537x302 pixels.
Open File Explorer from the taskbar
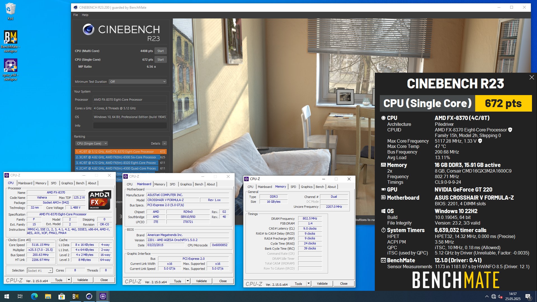tap(48, 296)
